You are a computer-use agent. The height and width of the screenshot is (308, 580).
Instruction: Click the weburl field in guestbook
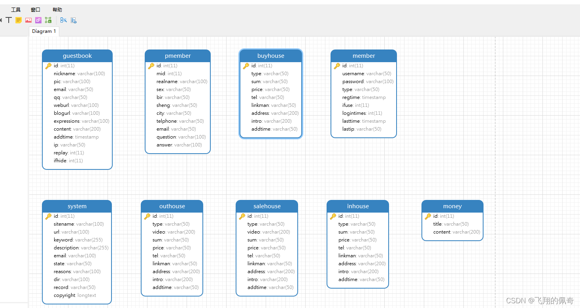pyautogui.click(x=77, y=105)
